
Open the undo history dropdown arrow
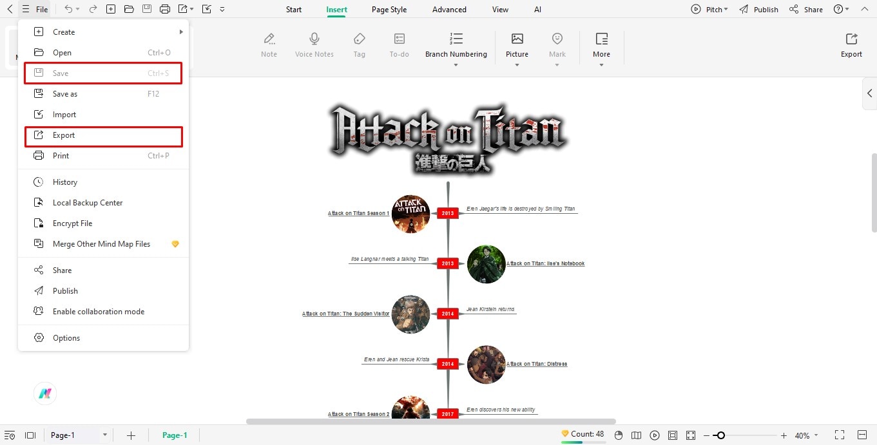[x=79, y=10]
